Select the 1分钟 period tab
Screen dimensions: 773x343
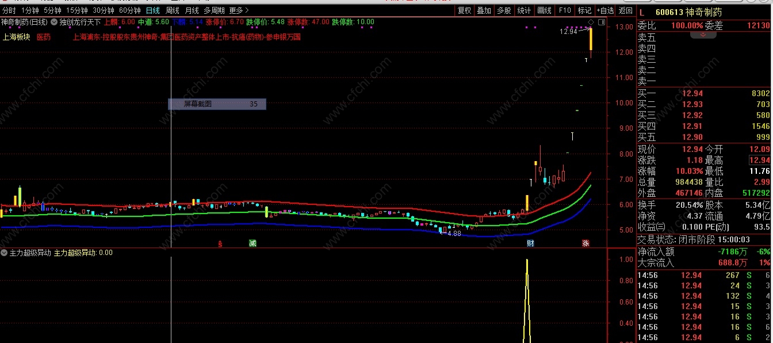pos(30,10)
